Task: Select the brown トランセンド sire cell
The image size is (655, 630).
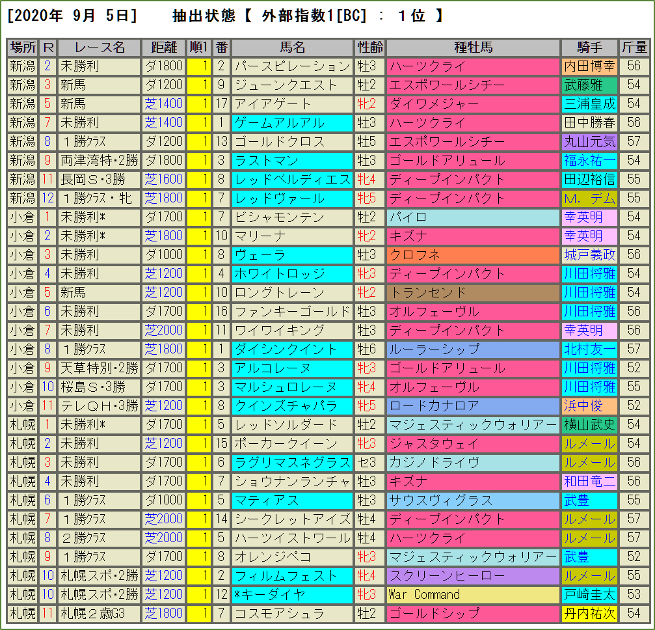Action: pyautogui.click(x=473, y=293)
